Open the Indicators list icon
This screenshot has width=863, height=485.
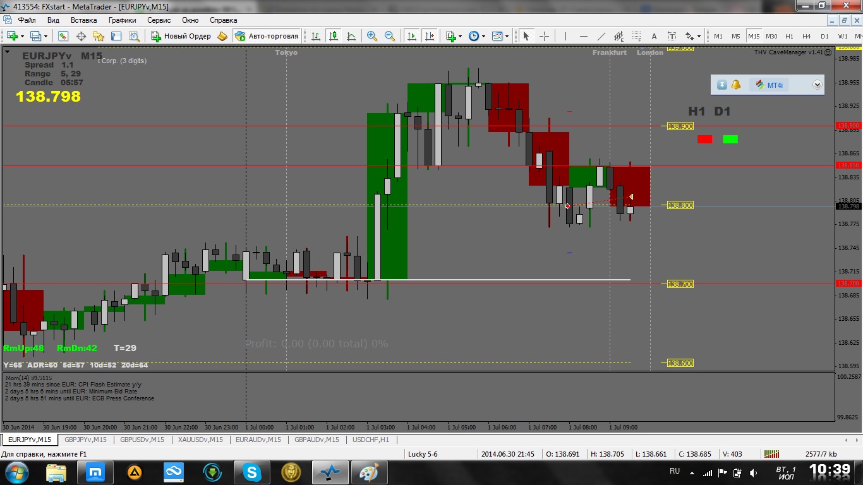pos(452,36)
